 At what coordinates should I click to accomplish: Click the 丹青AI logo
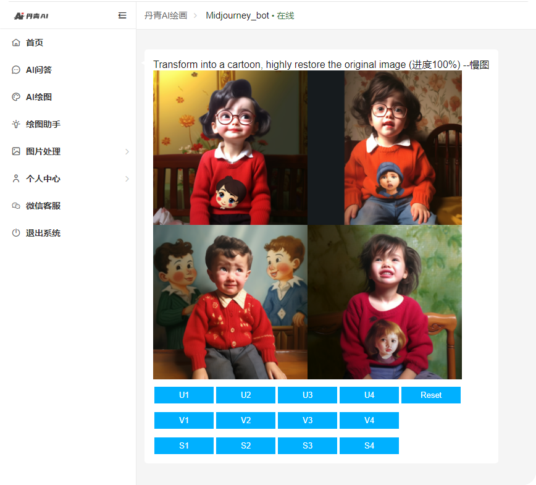click(31, 15)
